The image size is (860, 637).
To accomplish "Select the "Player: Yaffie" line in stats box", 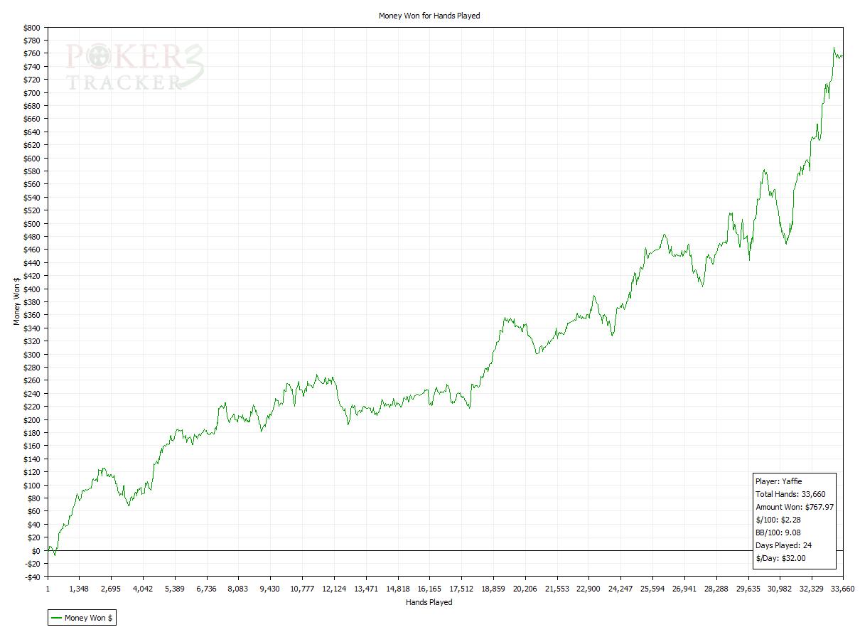I will 778,481.
